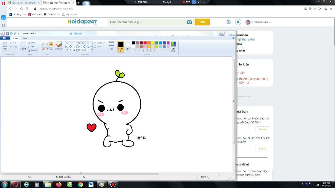The image size is (335, 188).
Task: Open a new Opera tab
Action: click(x=79, y=3)
